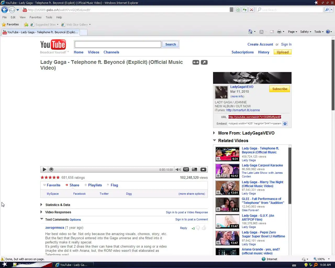Collapse the Text Comments section

(42, 219)
